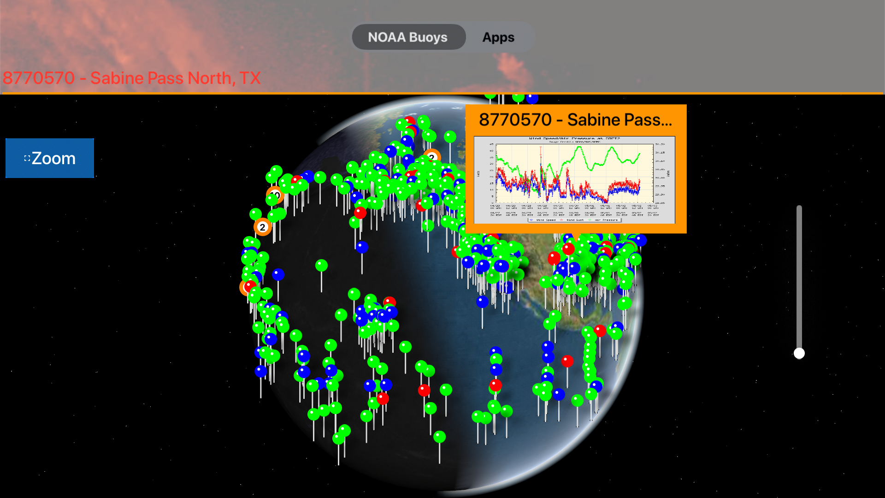The height and width of the screenshot is (498, 885).
Task: Switch to the NOAA Buoys tab
Action: [x=408, y=37]
